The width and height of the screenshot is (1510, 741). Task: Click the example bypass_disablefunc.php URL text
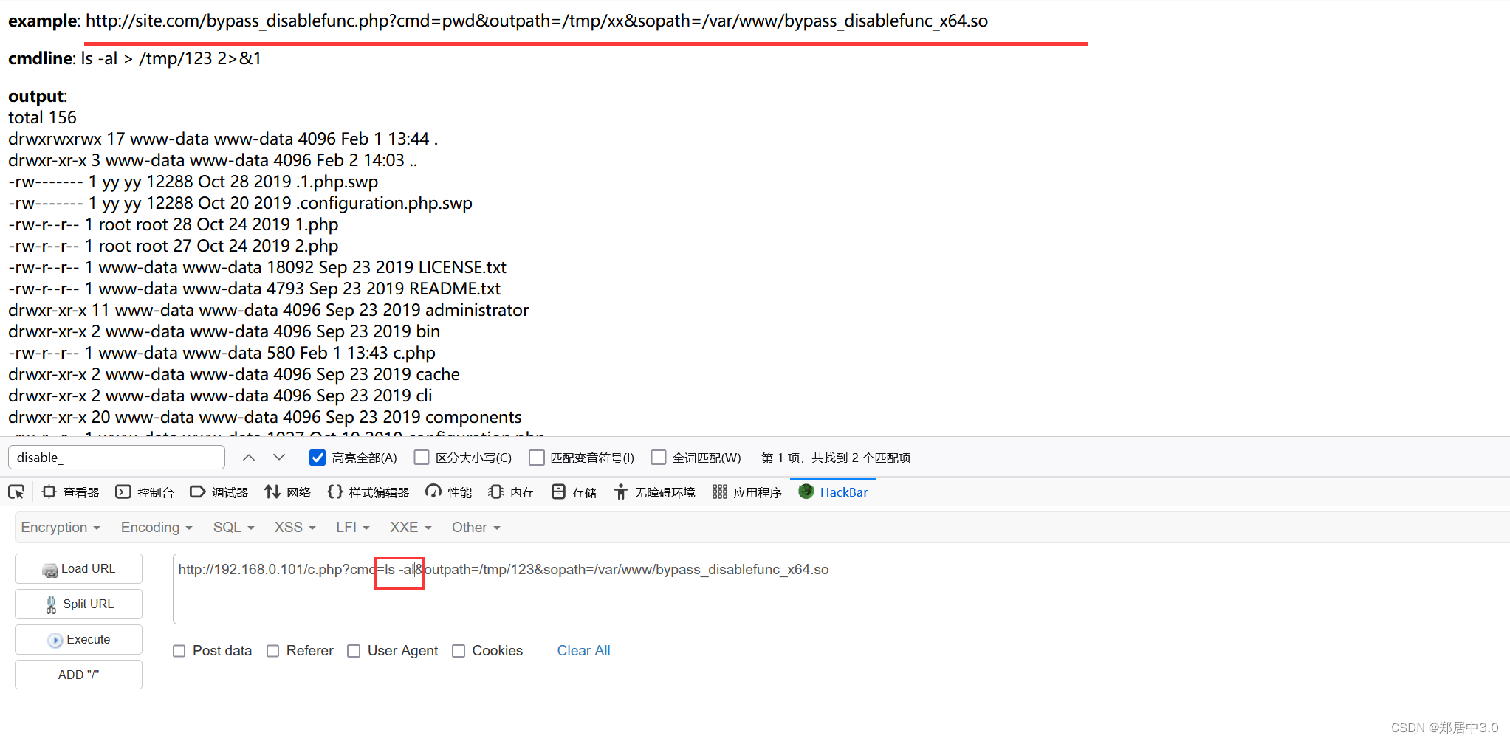click(x=537, y=21)
